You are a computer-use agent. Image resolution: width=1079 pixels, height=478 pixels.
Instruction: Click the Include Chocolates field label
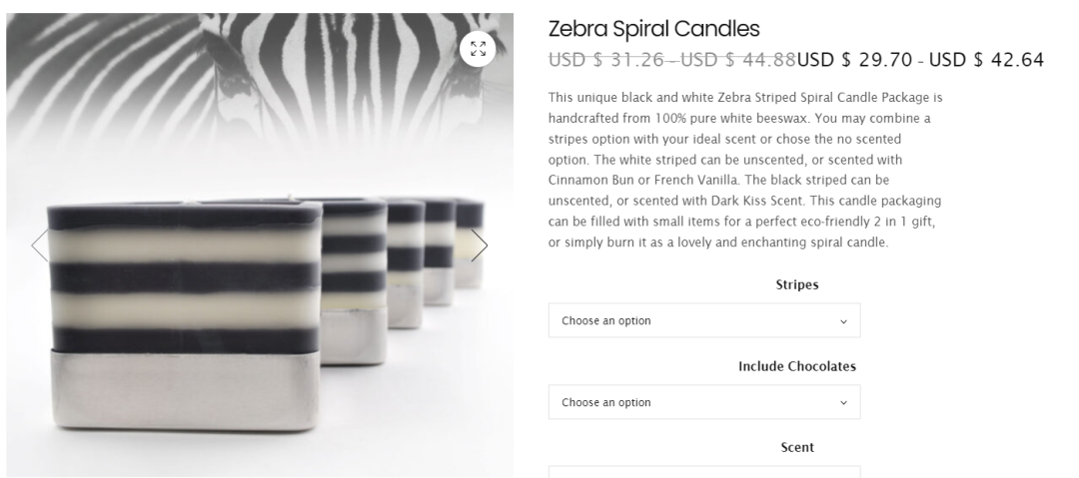[797, 366]
